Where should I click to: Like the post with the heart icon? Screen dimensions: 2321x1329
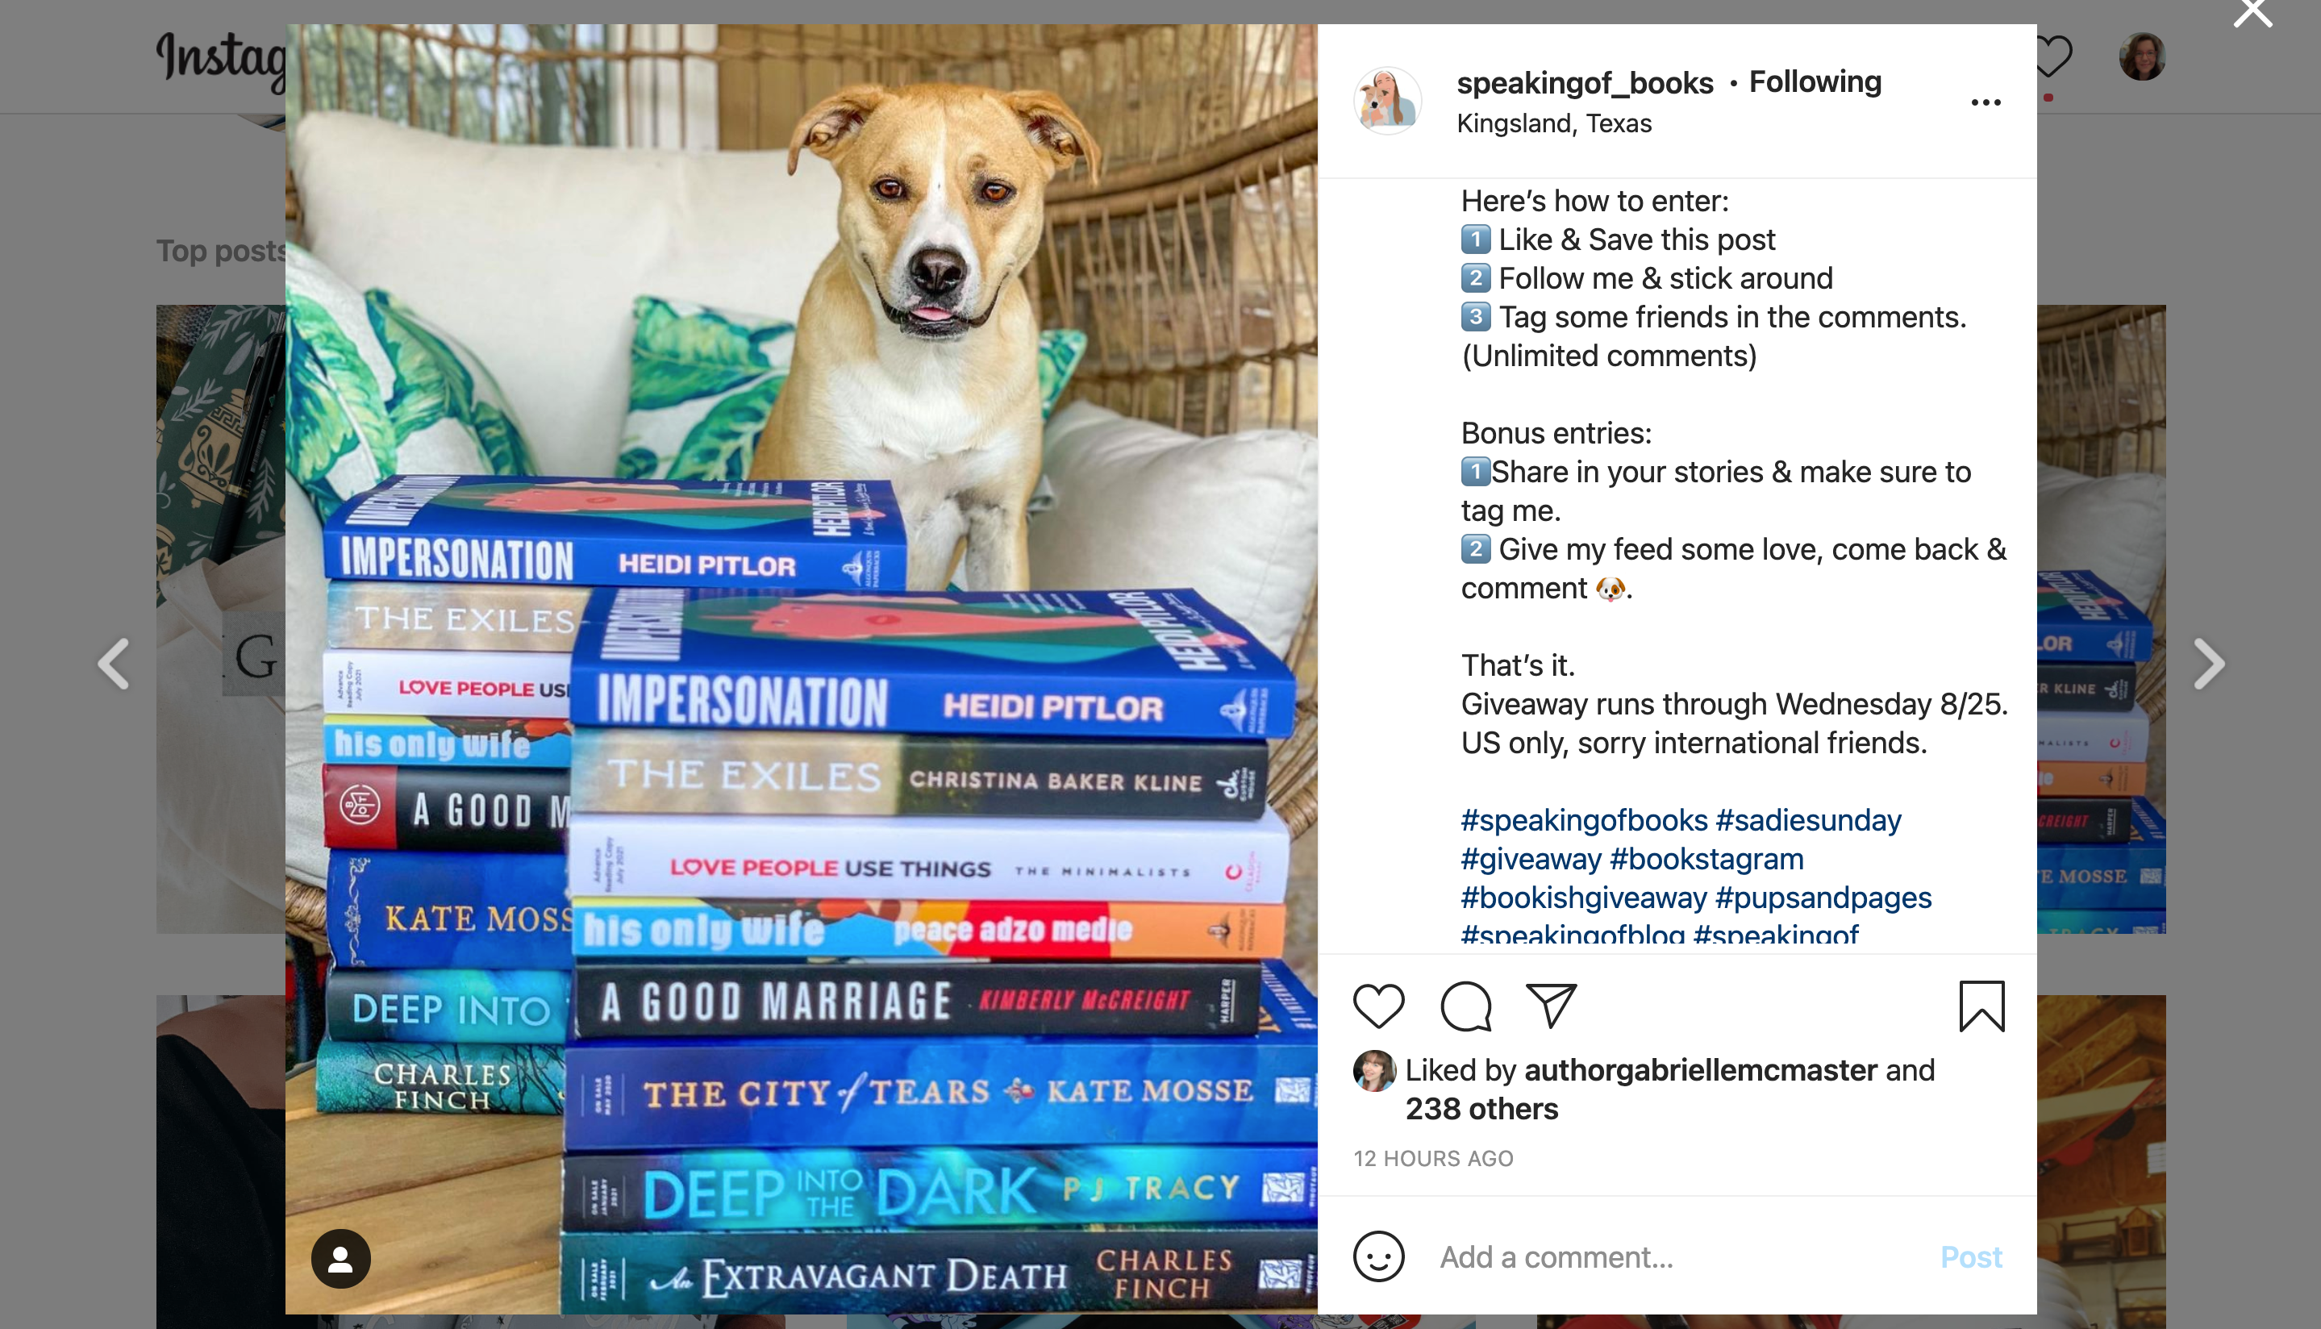click(1378, 1006)
